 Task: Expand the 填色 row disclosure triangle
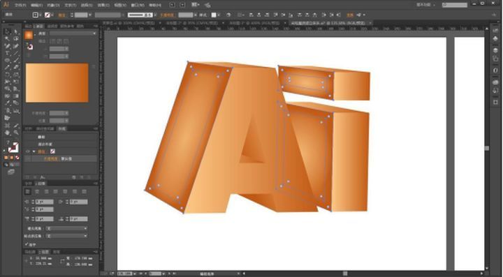(34, 151)
